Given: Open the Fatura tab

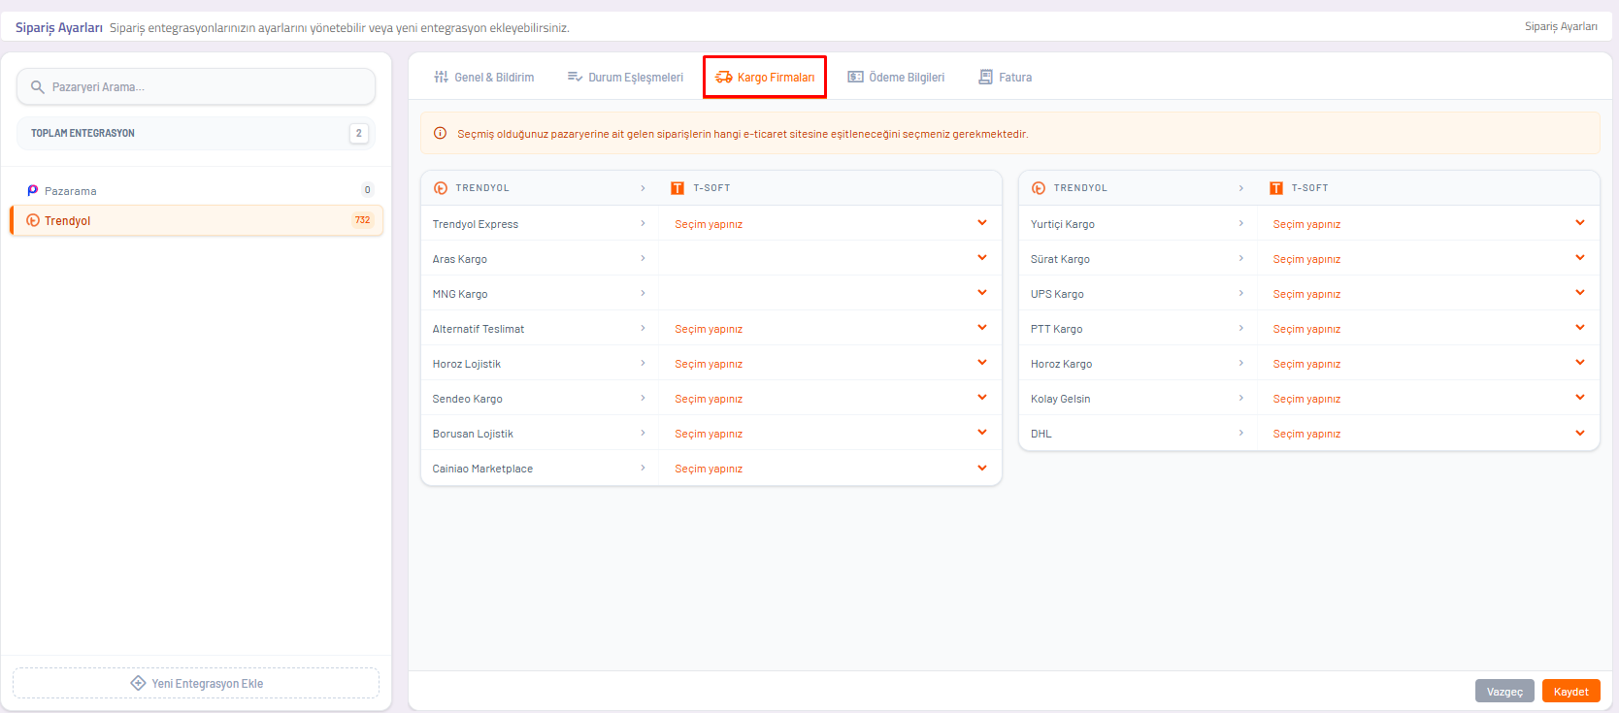Looking at the screenshot, I should pyautogui.click(x=1005, y=78).
